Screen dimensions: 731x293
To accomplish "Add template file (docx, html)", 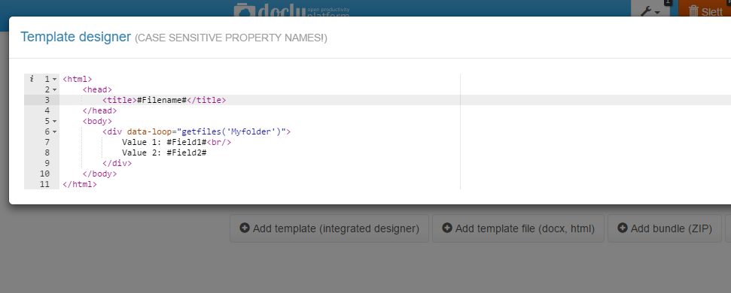I will 518,228.
